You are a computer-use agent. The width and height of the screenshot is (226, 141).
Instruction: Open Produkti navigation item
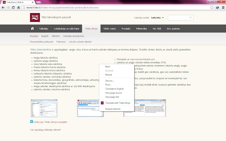tap(126, 29)
